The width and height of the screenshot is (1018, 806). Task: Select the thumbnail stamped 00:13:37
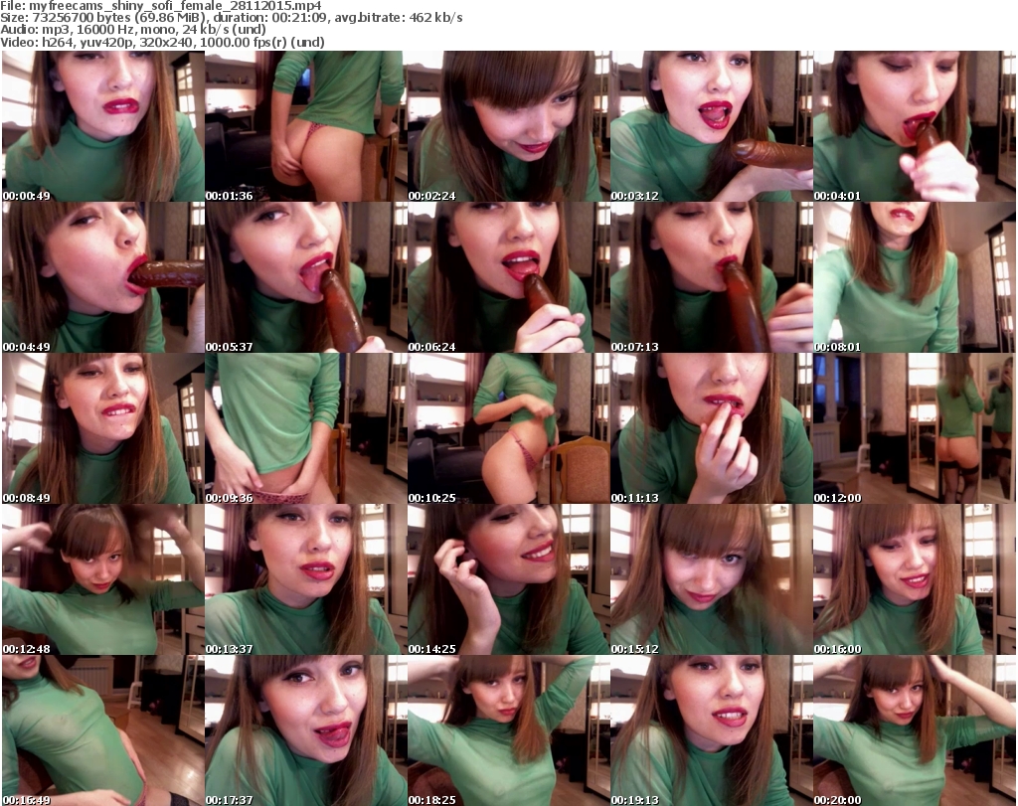tap(306, 579)
